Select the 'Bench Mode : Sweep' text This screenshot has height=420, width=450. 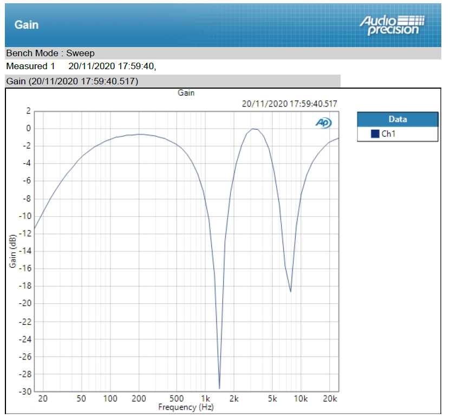point(50,54)
